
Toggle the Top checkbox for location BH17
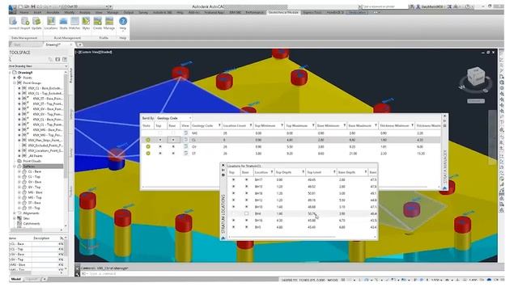tap(233, 179)
